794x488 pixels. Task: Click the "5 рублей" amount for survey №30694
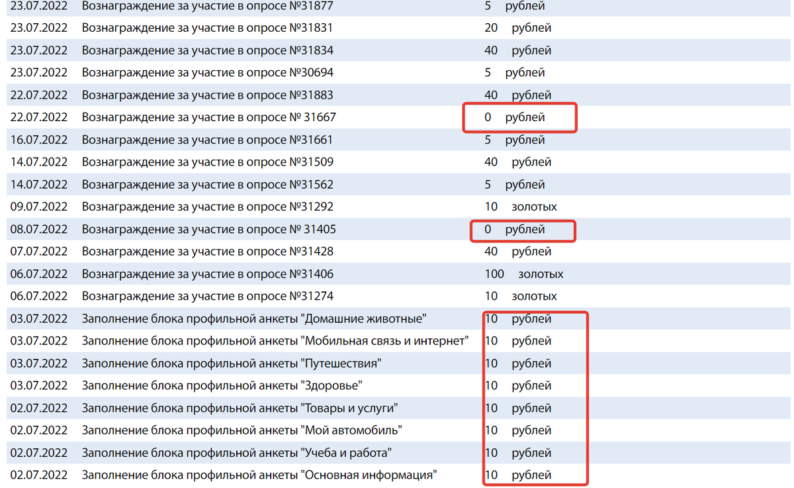(515, 73)
